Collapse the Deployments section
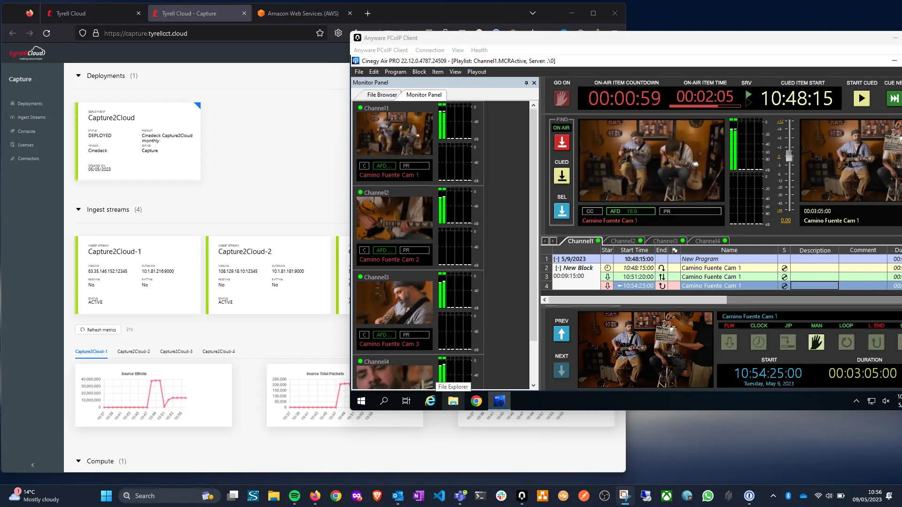The width and height of the screenshot is (902, 507). [78, 76]
